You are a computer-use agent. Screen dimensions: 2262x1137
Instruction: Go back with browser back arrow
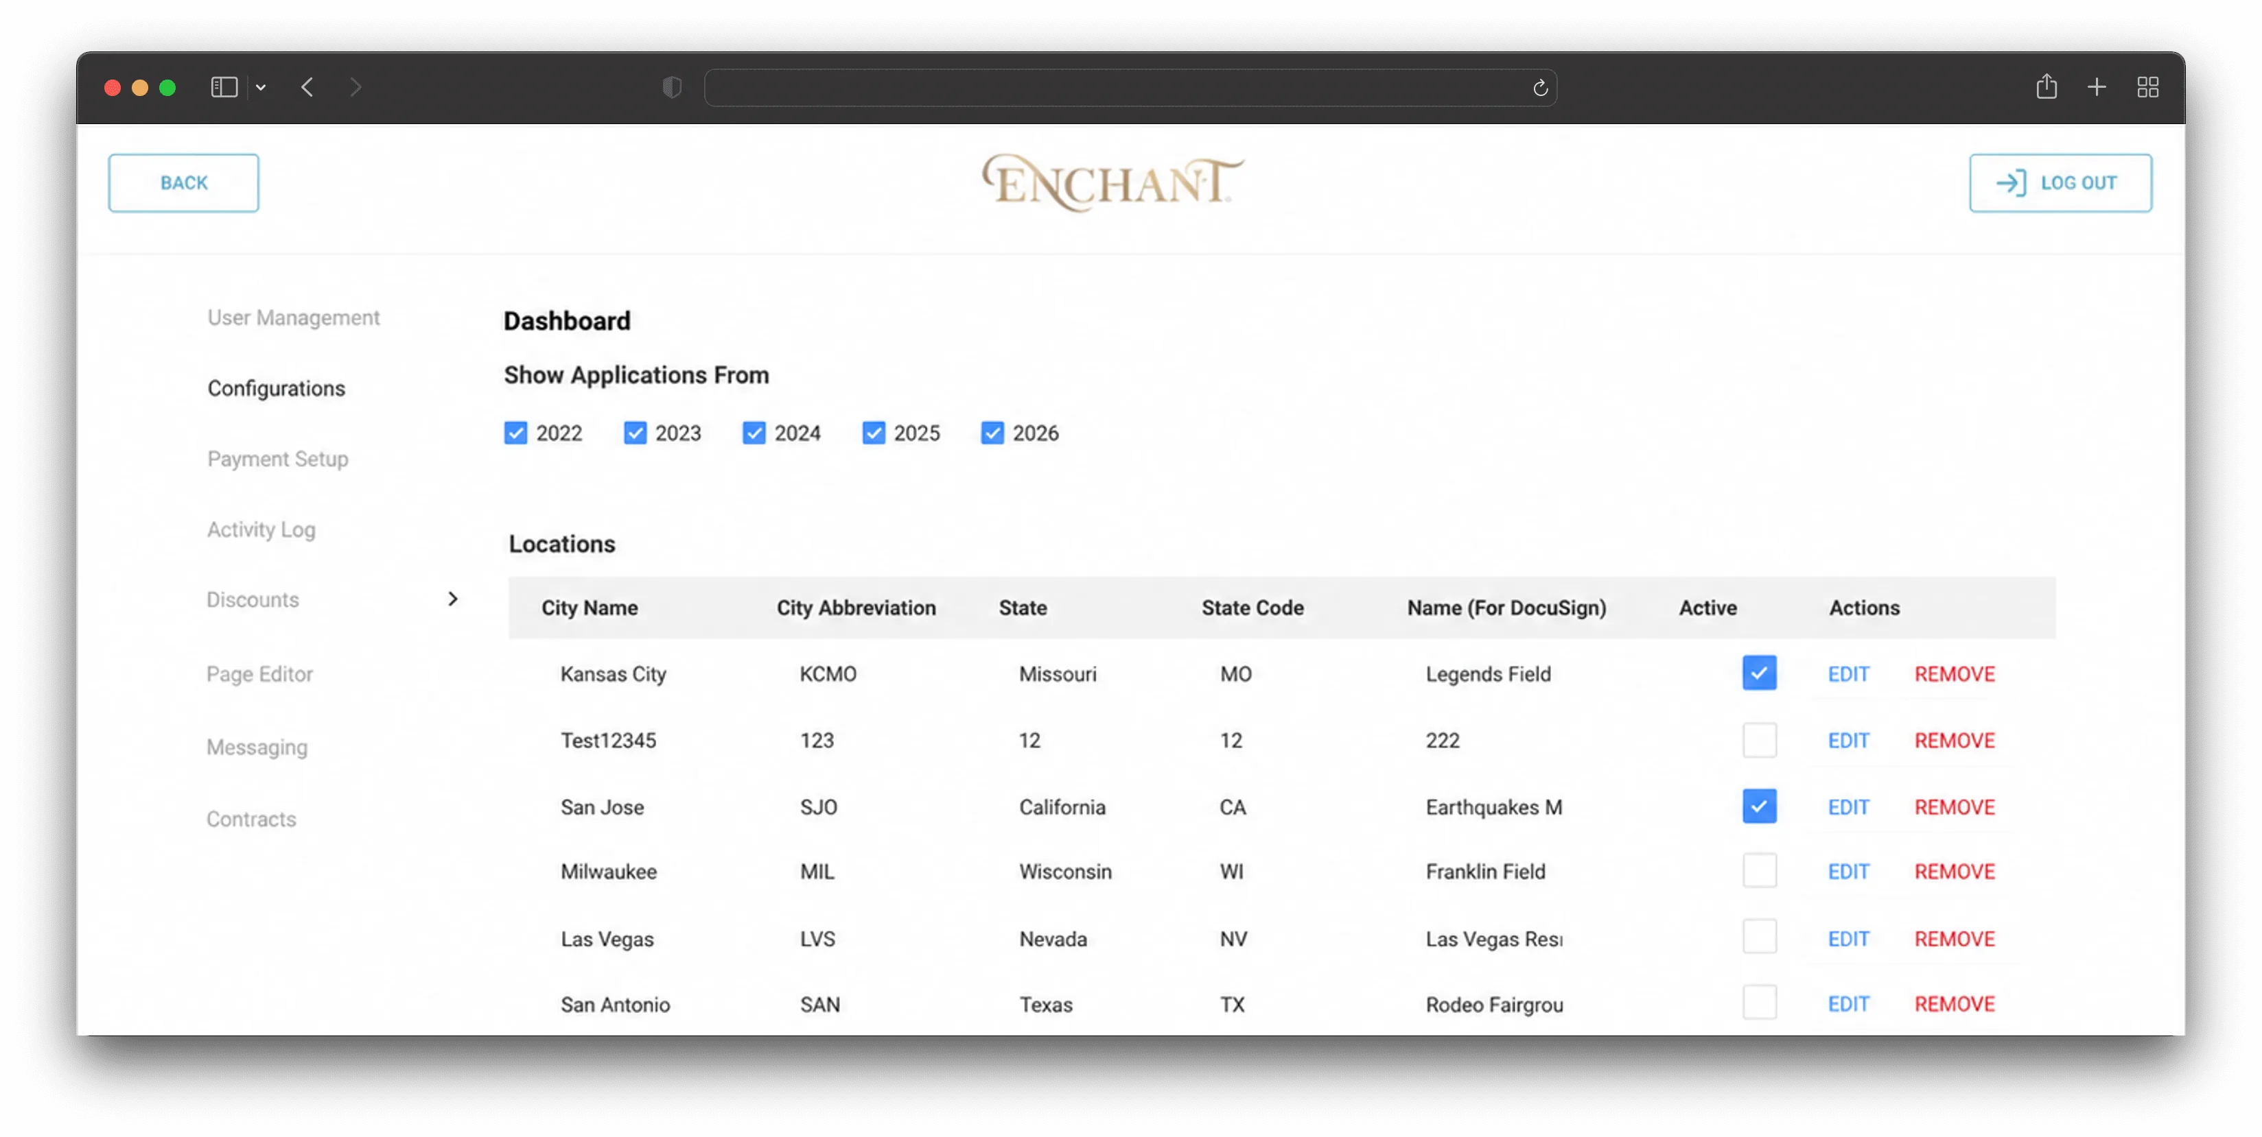(x=307, y=87)
